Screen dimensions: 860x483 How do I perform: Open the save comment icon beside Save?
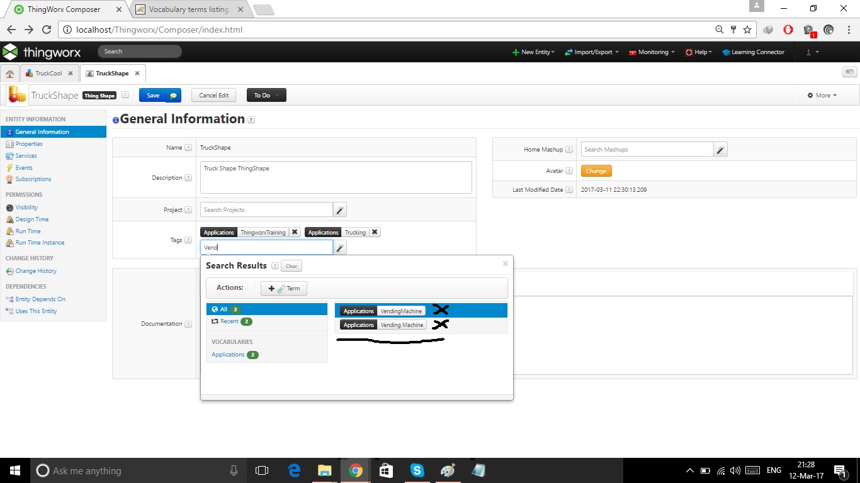click(174, 96)
